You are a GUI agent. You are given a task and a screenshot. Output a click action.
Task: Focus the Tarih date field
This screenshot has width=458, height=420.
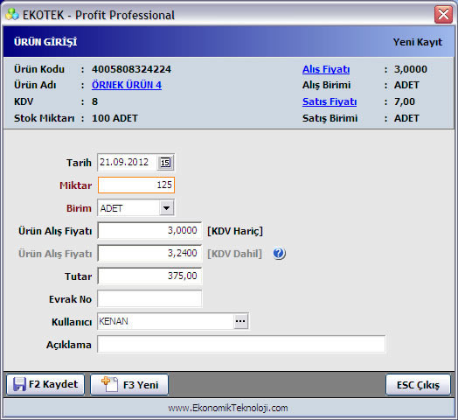coord(128,163)
